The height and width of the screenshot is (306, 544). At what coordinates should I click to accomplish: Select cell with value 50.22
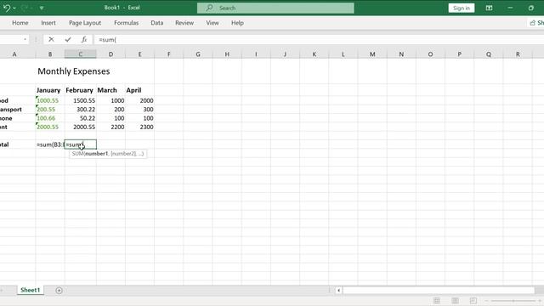point(81,118)
